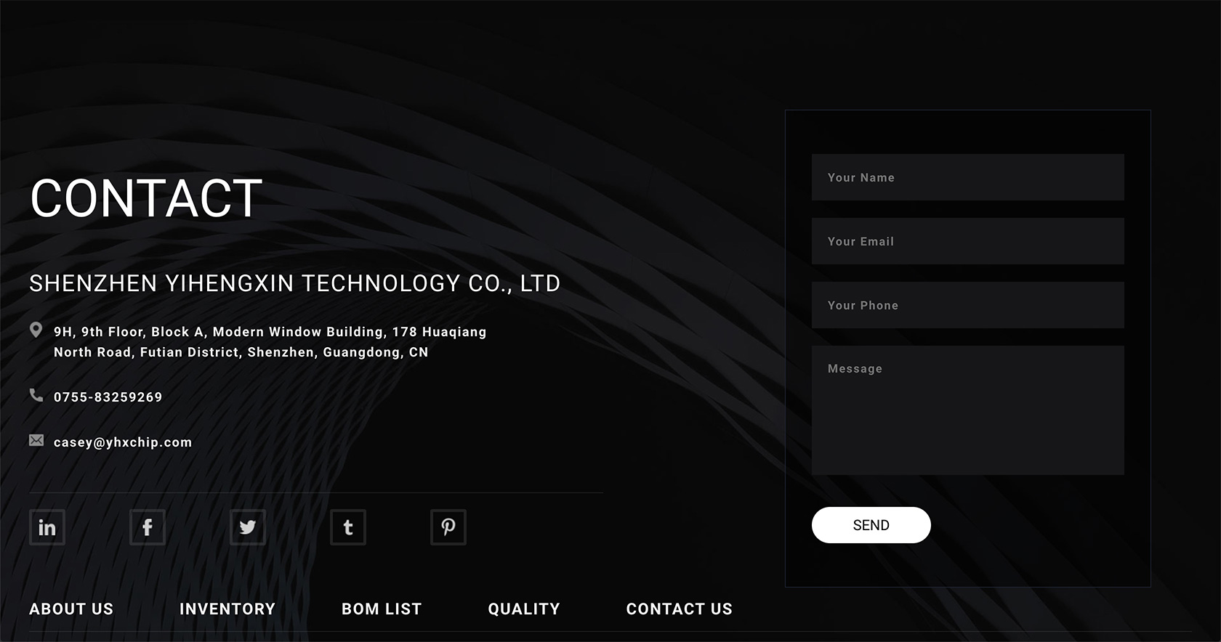Click the large CONTACT heading
The height and width of the screenshot is (642, 1221).
tap(146, 198)
